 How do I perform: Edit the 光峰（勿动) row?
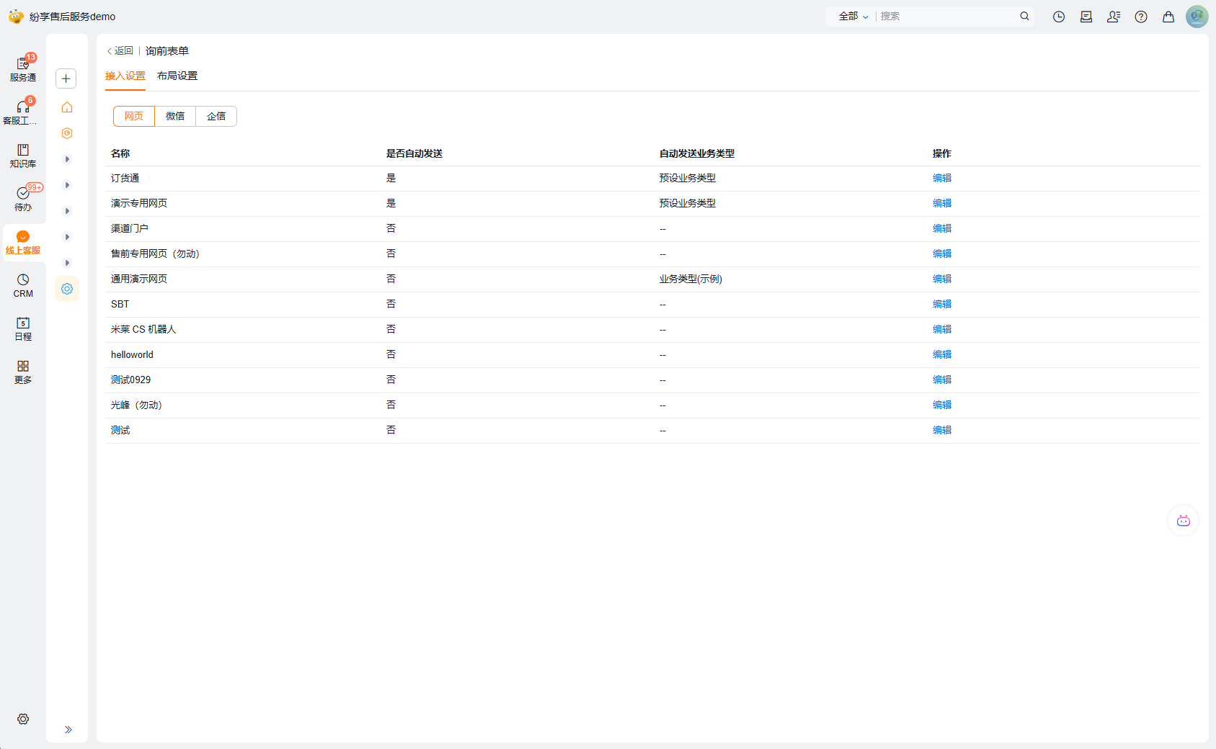942,405
